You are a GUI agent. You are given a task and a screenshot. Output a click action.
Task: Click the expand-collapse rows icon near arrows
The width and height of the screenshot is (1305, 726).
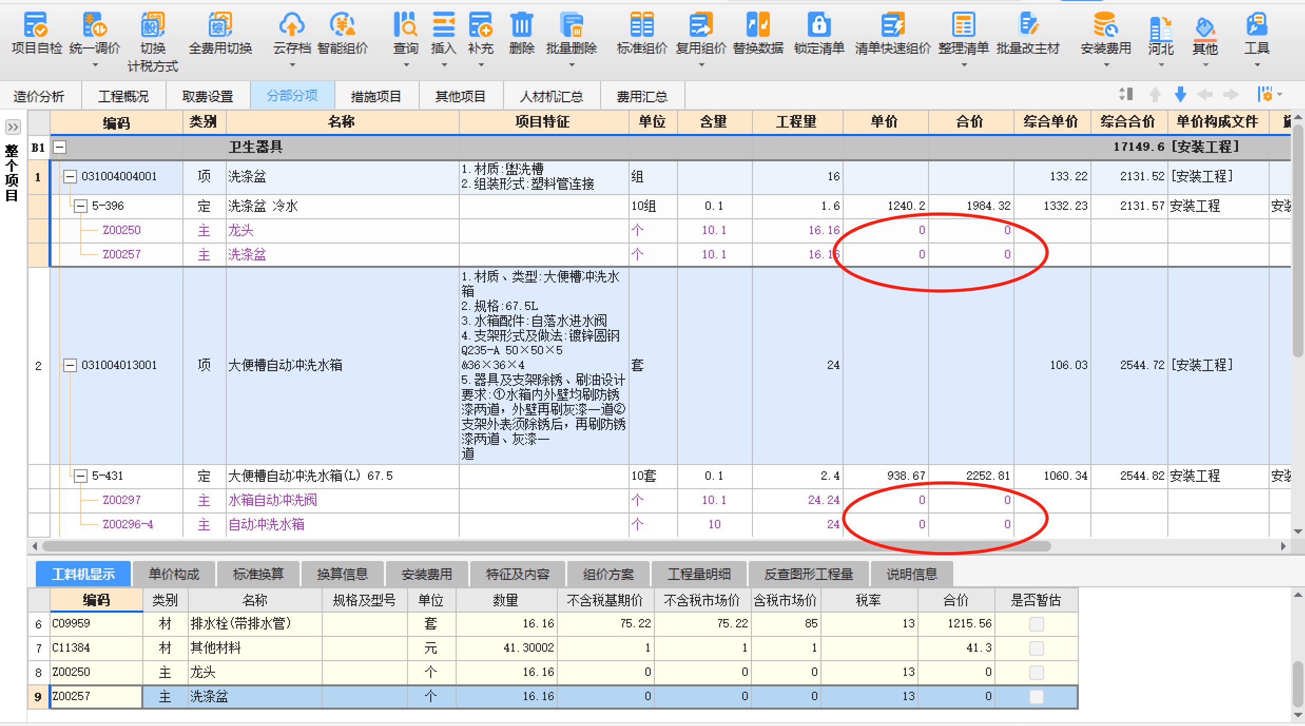pyautogui.click(x=1126, y=94)
